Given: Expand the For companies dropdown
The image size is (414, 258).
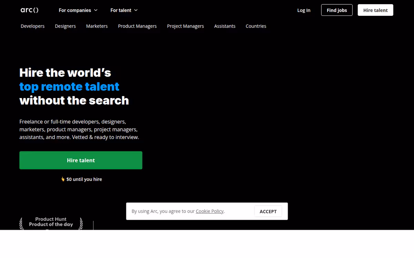Looking at the screenshot, I should click(78, 10).
